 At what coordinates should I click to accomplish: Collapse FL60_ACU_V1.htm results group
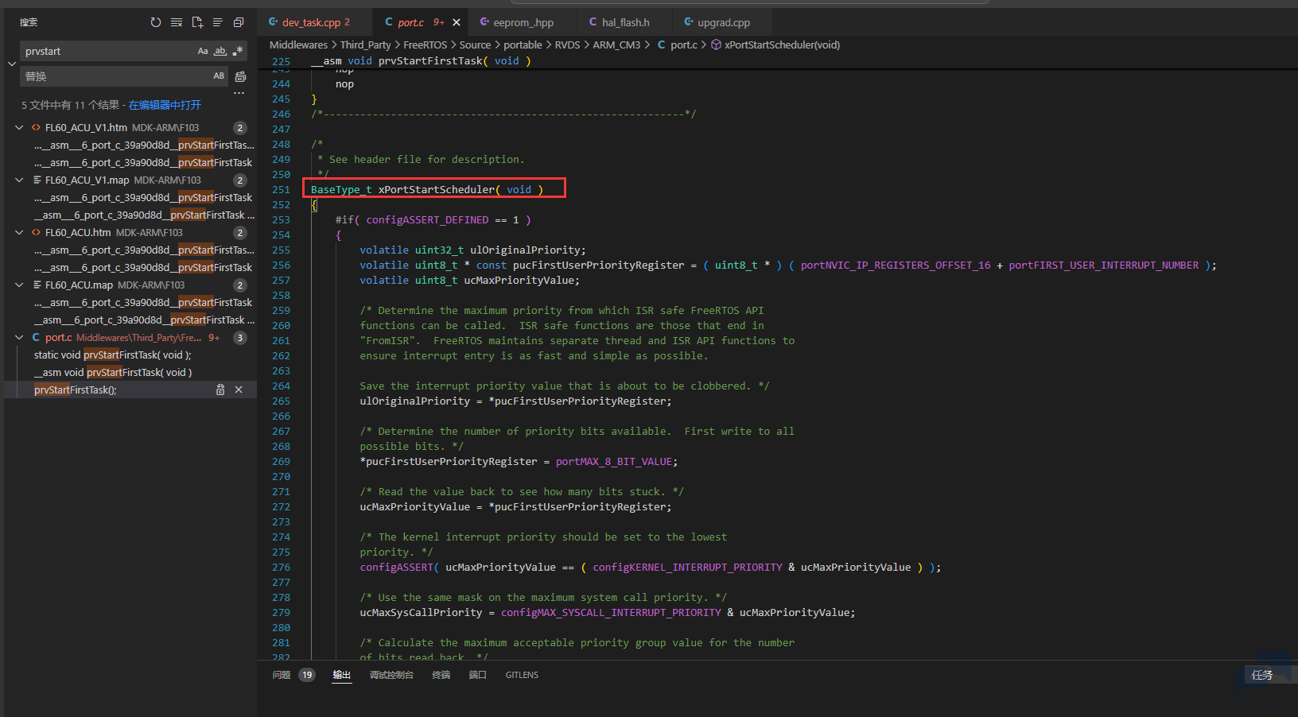click(x=19, y=127)
